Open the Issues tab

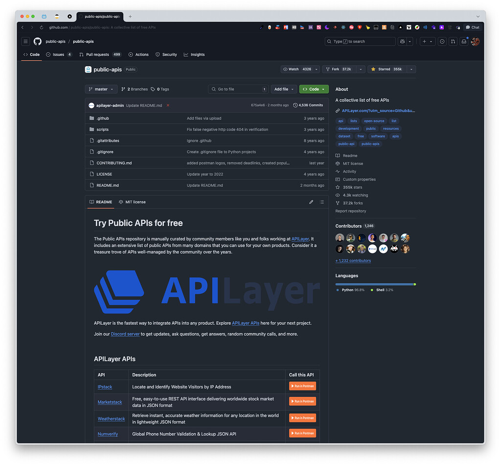(59, 55)
